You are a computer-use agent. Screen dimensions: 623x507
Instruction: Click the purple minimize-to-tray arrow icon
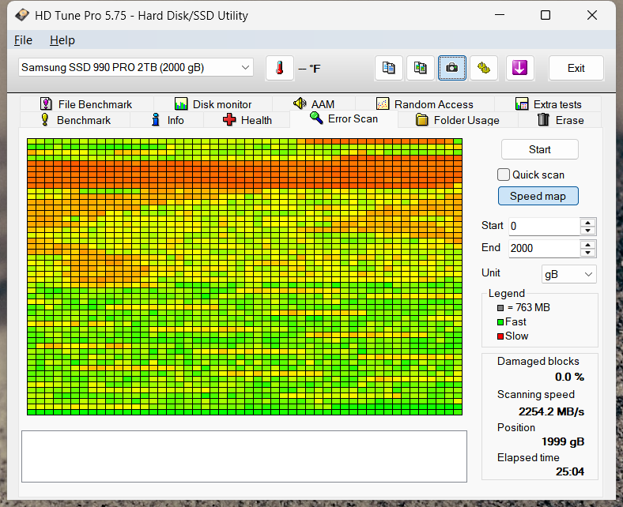[519, 68]
